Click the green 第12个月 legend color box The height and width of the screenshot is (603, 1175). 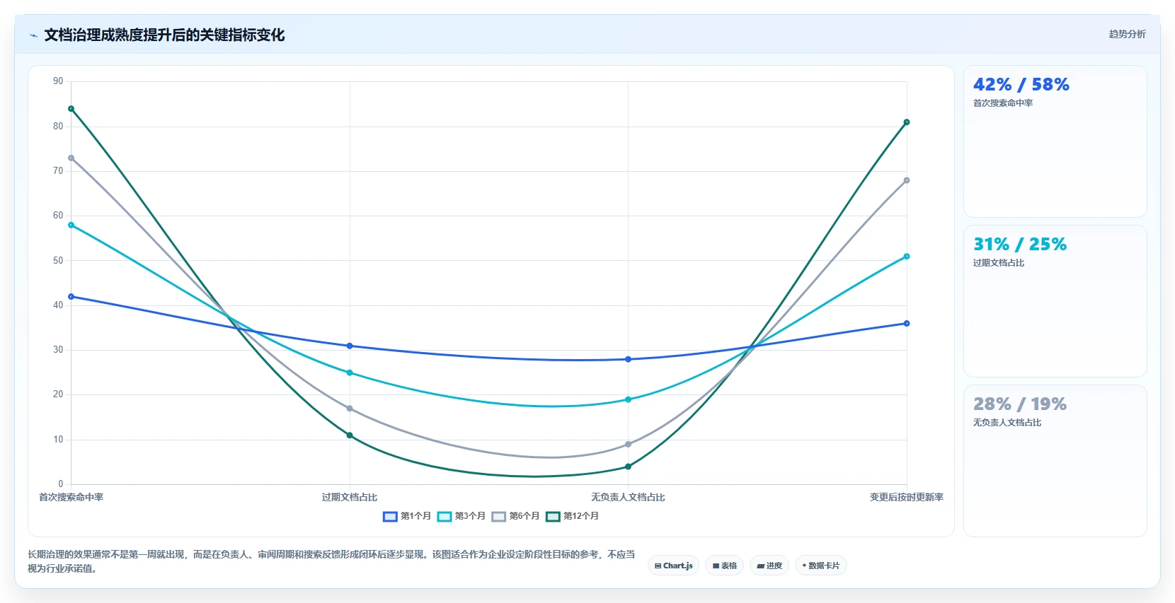[x=553, y=517]
